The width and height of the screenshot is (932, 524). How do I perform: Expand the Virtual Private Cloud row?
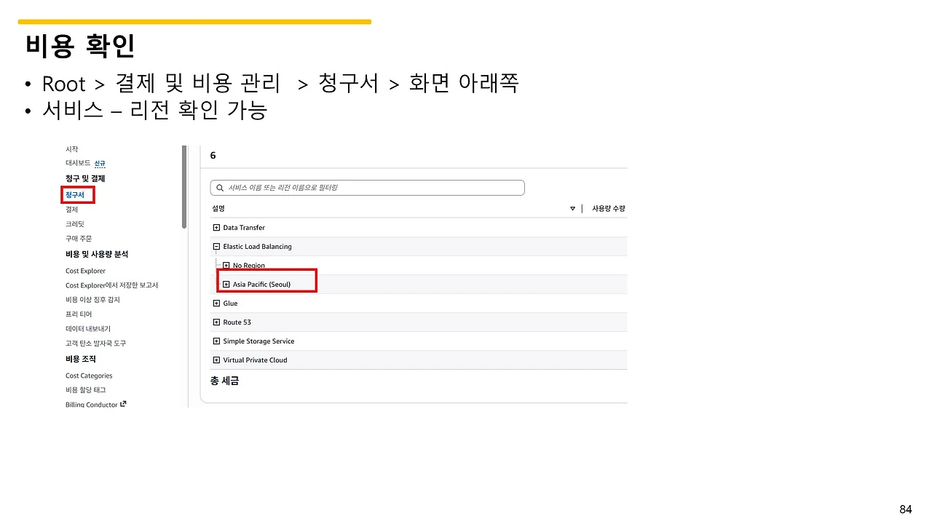pyautogui.click(x=216, y=360)
